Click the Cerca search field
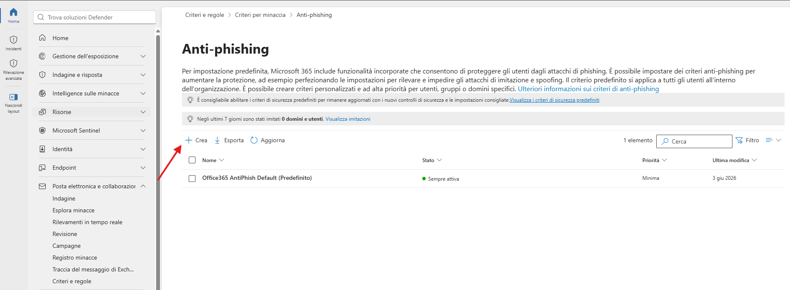The image size is (790, 290). click(x=694, y=141)
